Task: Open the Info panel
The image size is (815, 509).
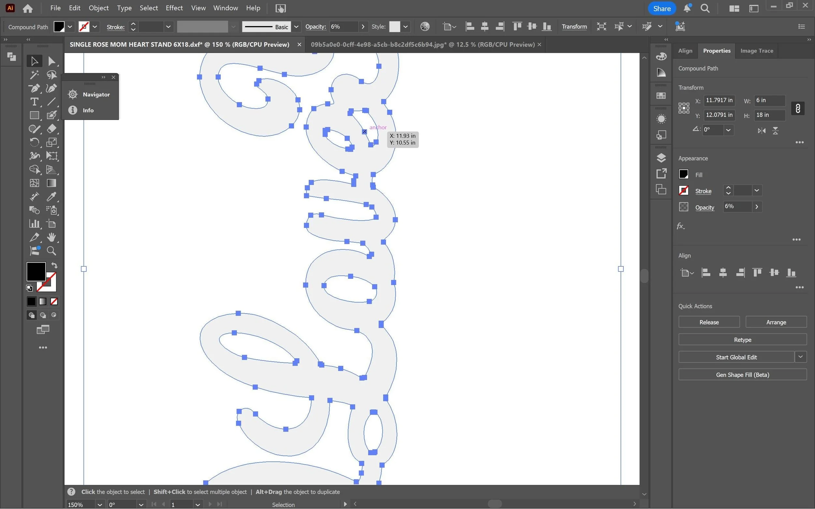Action: coord(88,110)
